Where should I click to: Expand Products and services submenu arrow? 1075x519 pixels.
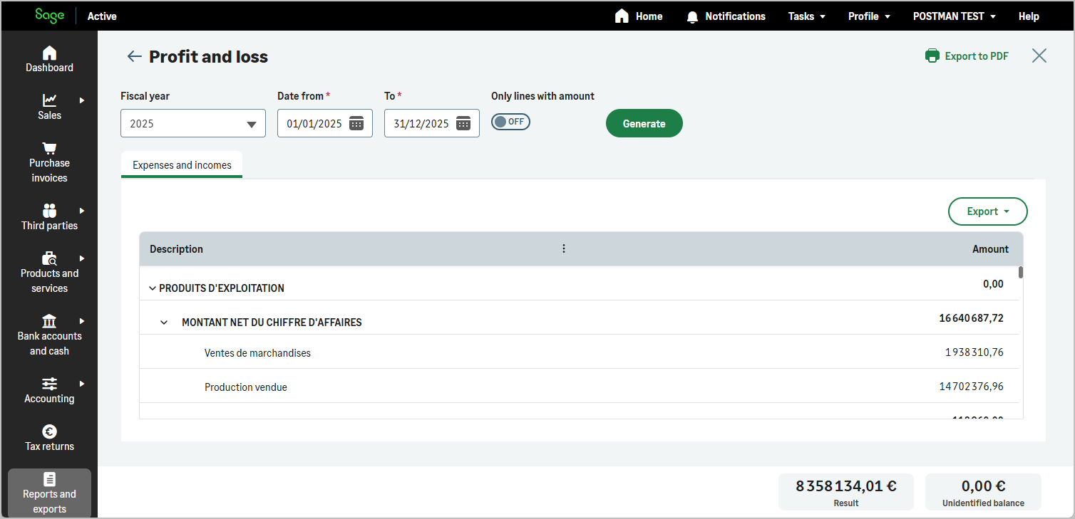click(82, 258)
